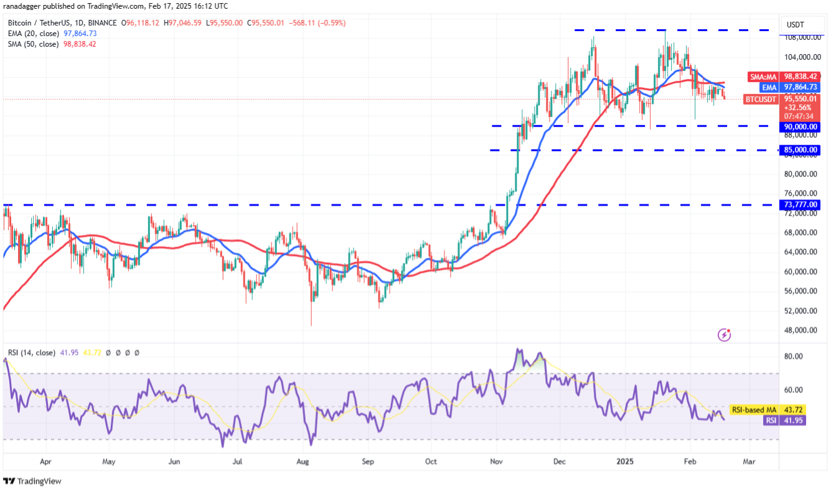Click the Nov label on time axis

[496, 462]
